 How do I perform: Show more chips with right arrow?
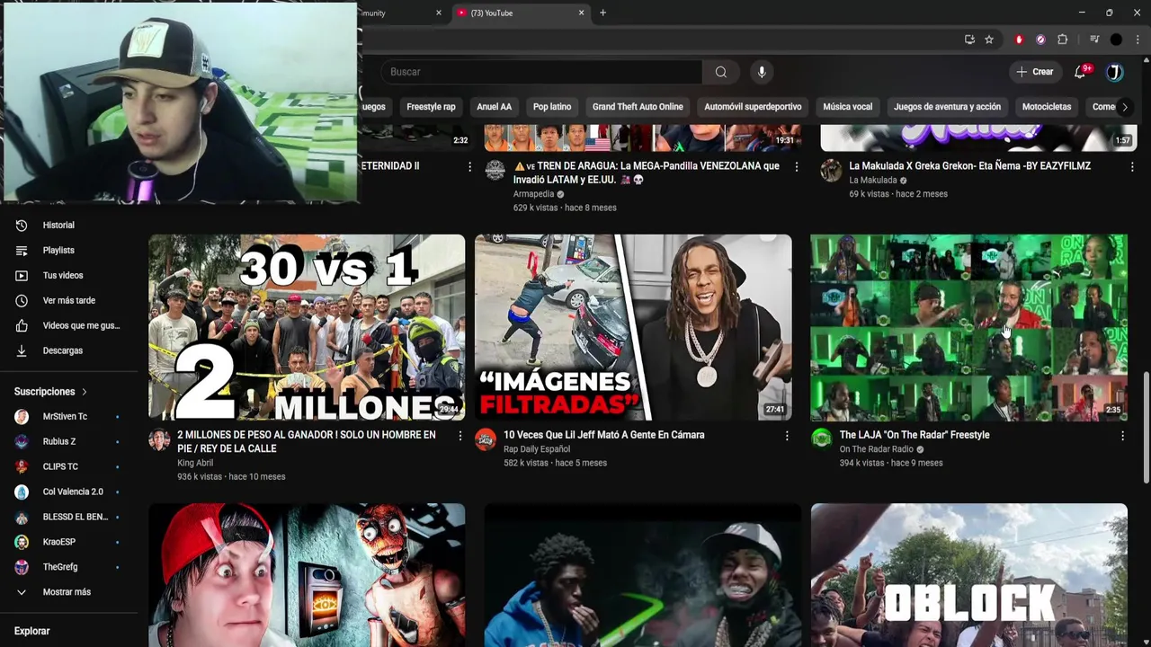1124,107
